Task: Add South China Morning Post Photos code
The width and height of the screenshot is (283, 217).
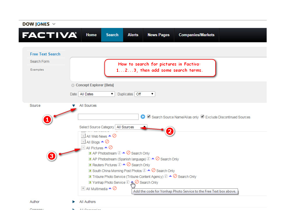Action: coord(149,170)
